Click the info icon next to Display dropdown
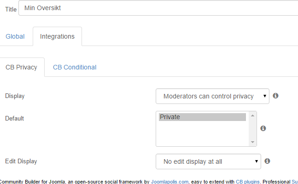The width and height of the screenshot is (298, 184). click(x=275, y=96)
